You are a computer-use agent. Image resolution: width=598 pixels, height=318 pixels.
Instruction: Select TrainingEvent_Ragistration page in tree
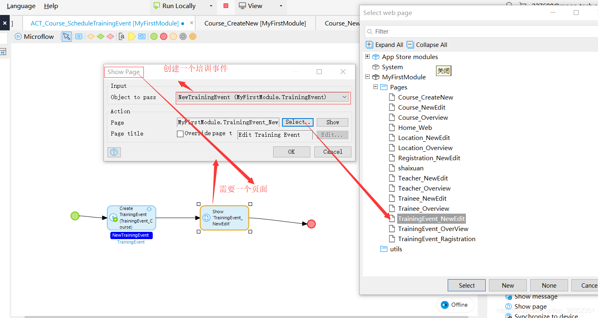(x=437, y=239)
